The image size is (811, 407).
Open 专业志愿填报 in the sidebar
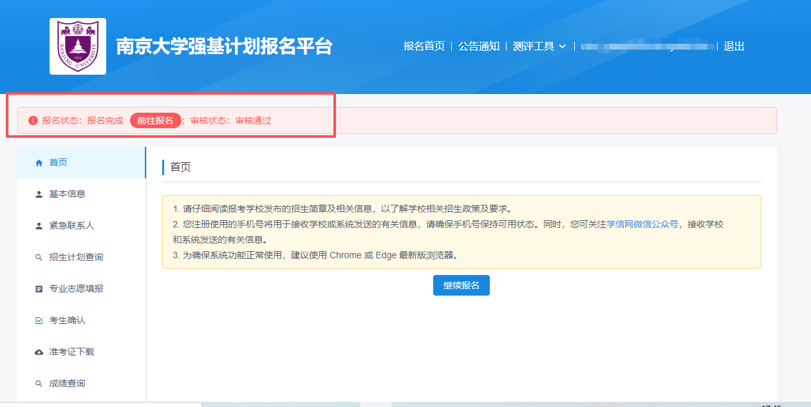[x=82, y=289]
